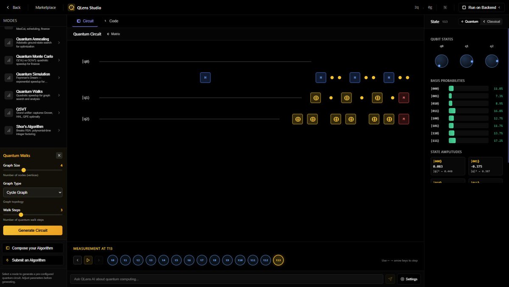Click the q0 Bloch sphere
509x287 pixels.
pos(442,61)
